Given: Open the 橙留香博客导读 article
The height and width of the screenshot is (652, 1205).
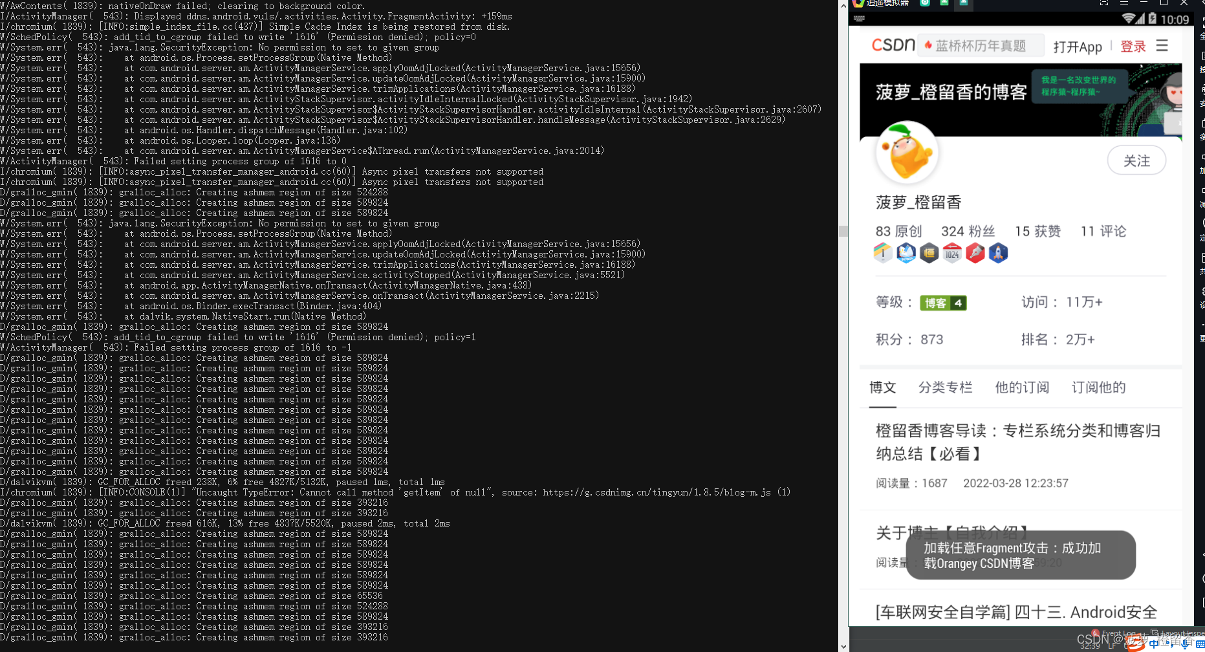Looking at the screenshot, I should pos(1018,442).
